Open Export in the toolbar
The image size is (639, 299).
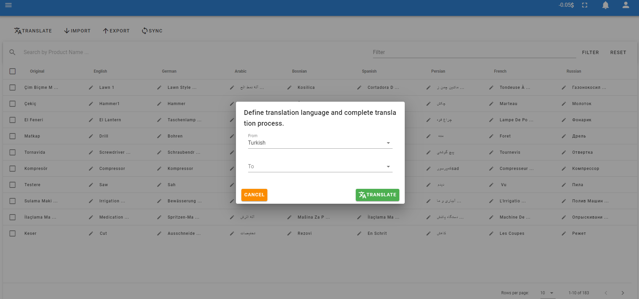[116, 31]
